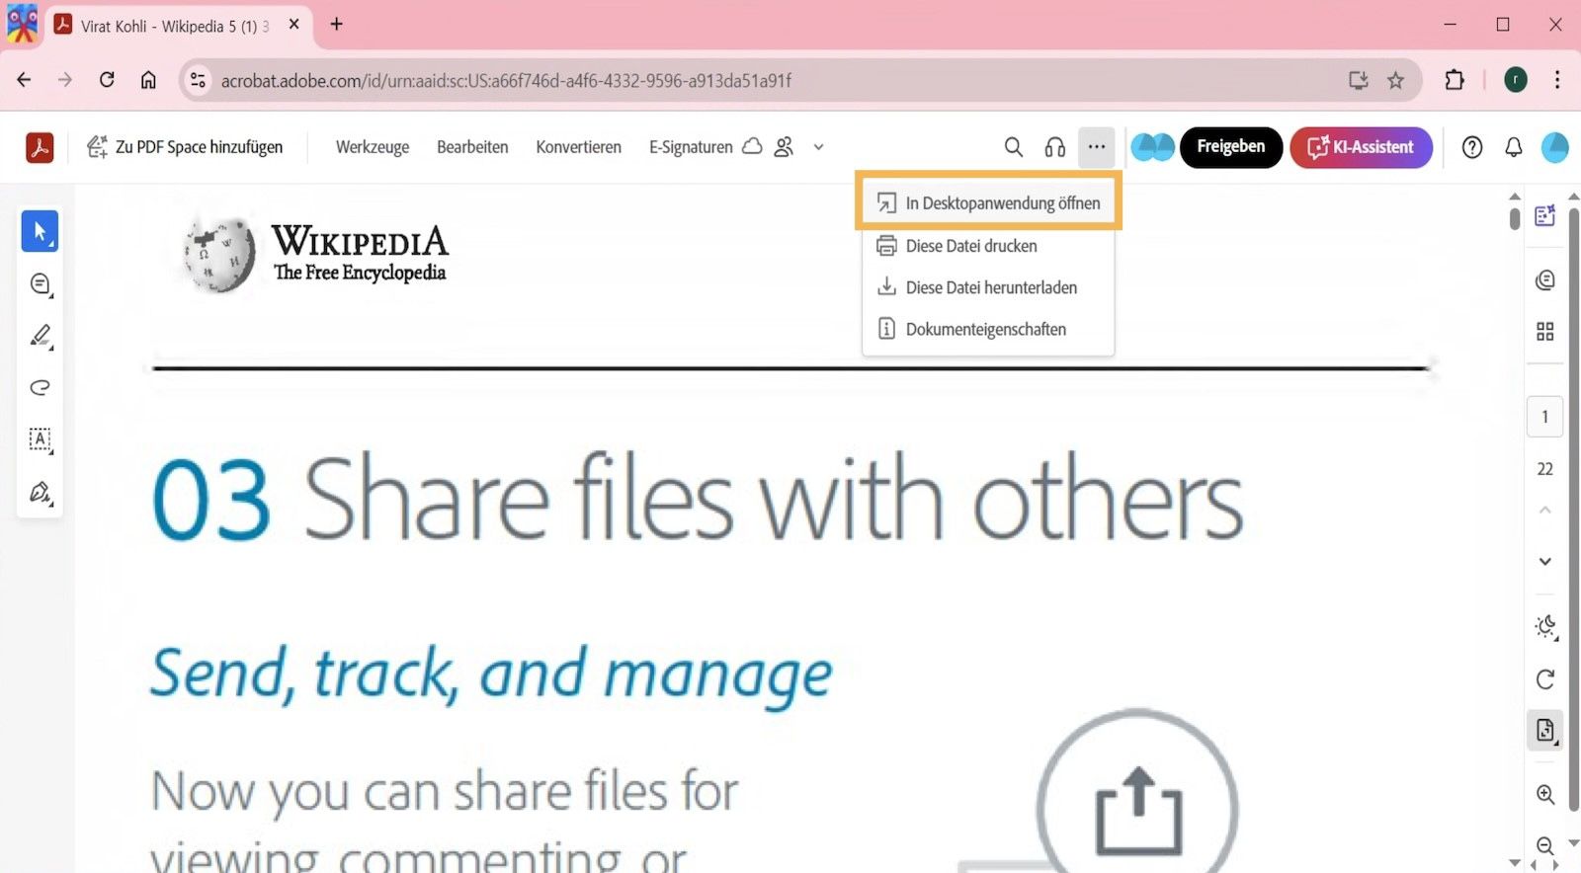Open a new browser tab
This screenshot has width=1581, height=873.
[336, 25]
